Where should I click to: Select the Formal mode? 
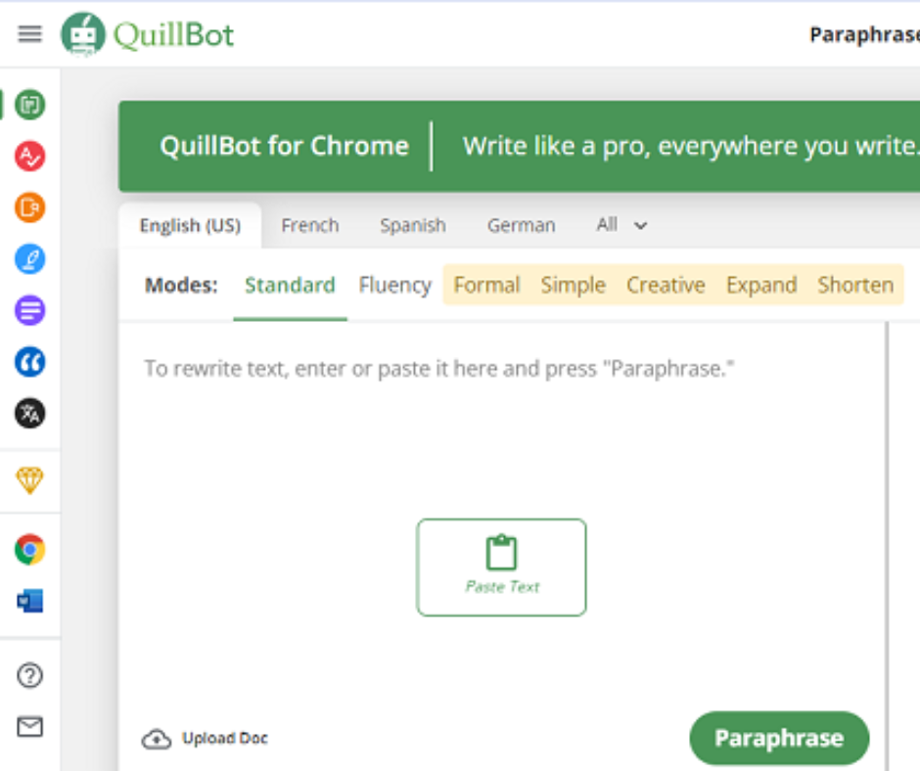(487, 285)
